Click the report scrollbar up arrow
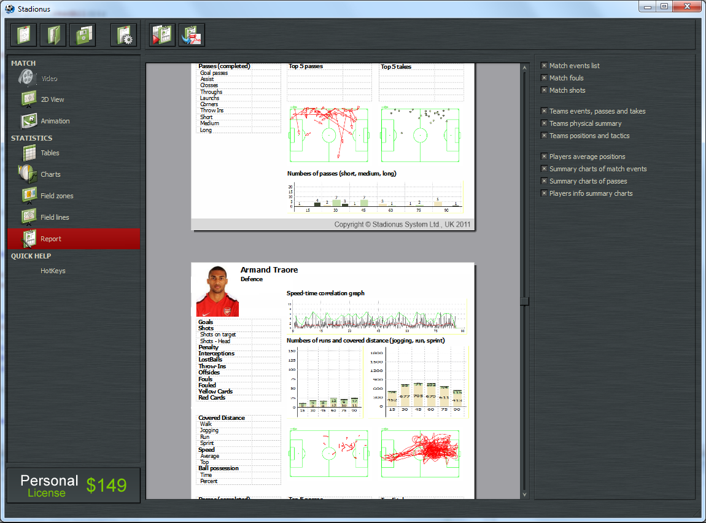The width and height of the screenshot is (706, 523). click(524, 68)
